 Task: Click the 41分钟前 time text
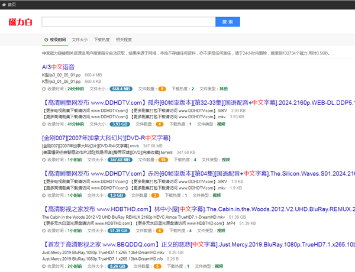point(76,124)
